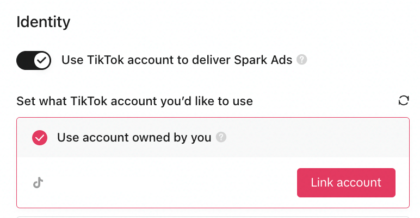Click the pink checkmark circle in the account option

(x=40, y=138)
